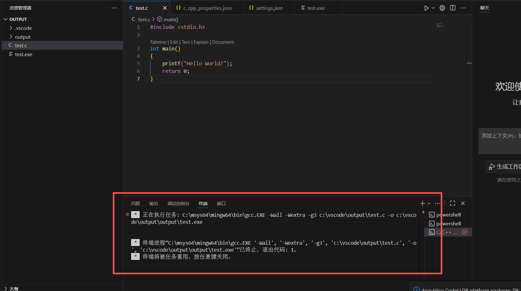This screenshot has width=521, height=291.
Task: Run the C file using the Run button
Action: (426, 8)
